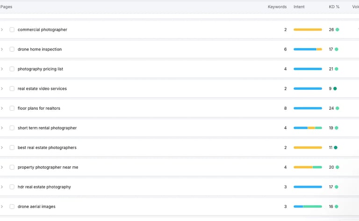Click the intent bar for drone aerial images

[308, 207]
